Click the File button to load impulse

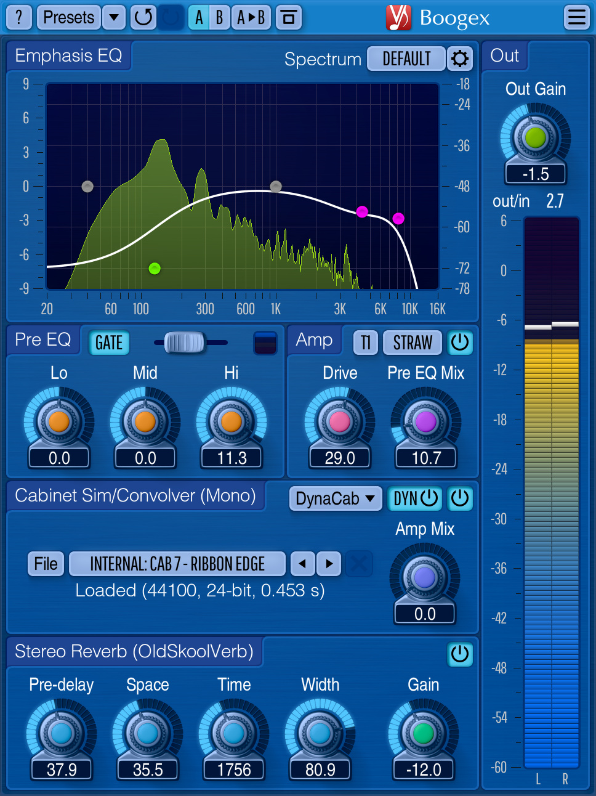[x=46, y=563]
